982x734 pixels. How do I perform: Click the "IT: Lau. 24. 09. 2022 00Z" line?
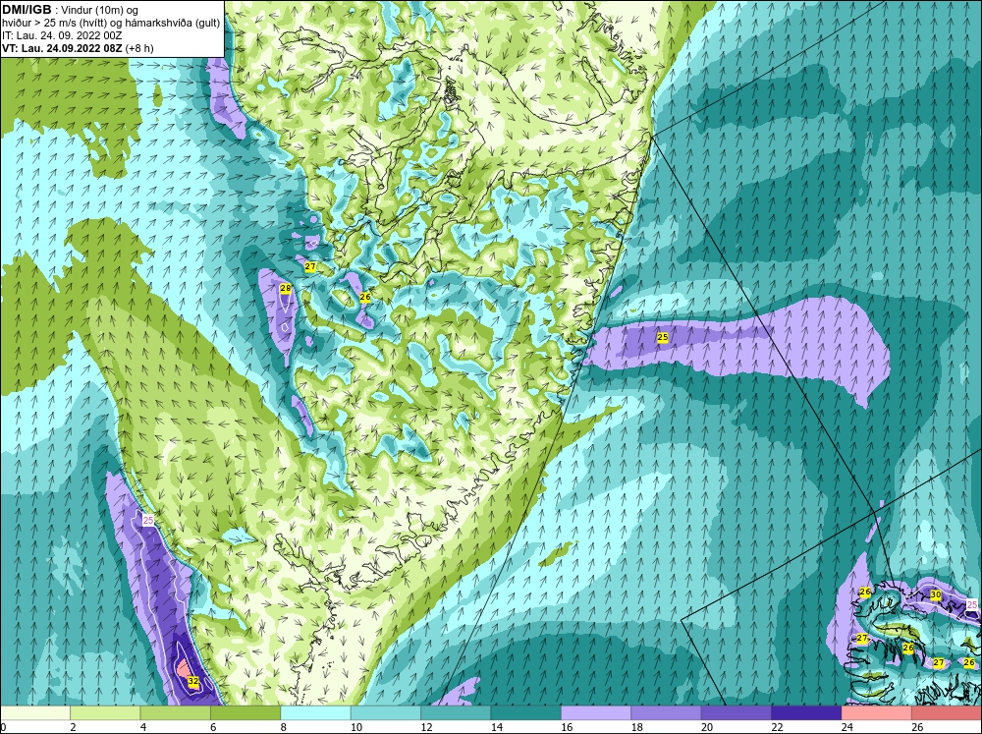[x=62, y=35]
